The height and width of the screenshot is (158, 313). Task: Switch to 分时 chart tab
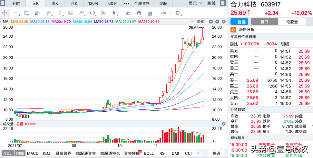coord(16,4)
